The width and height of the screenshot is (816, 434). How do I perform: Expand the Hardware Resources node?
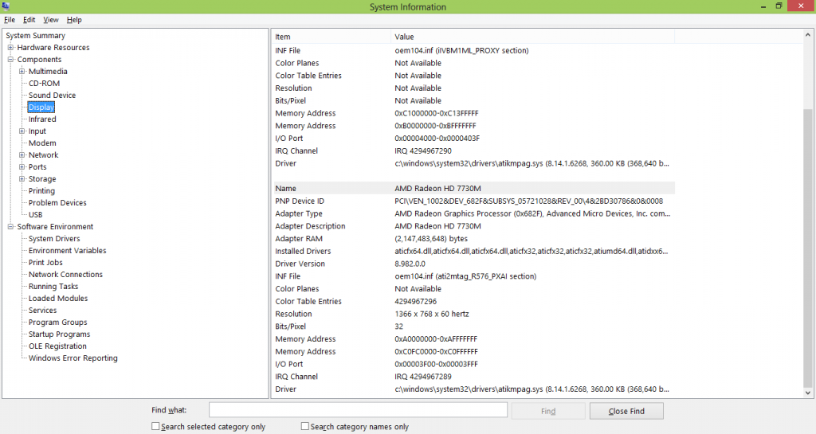pos(10,47)
